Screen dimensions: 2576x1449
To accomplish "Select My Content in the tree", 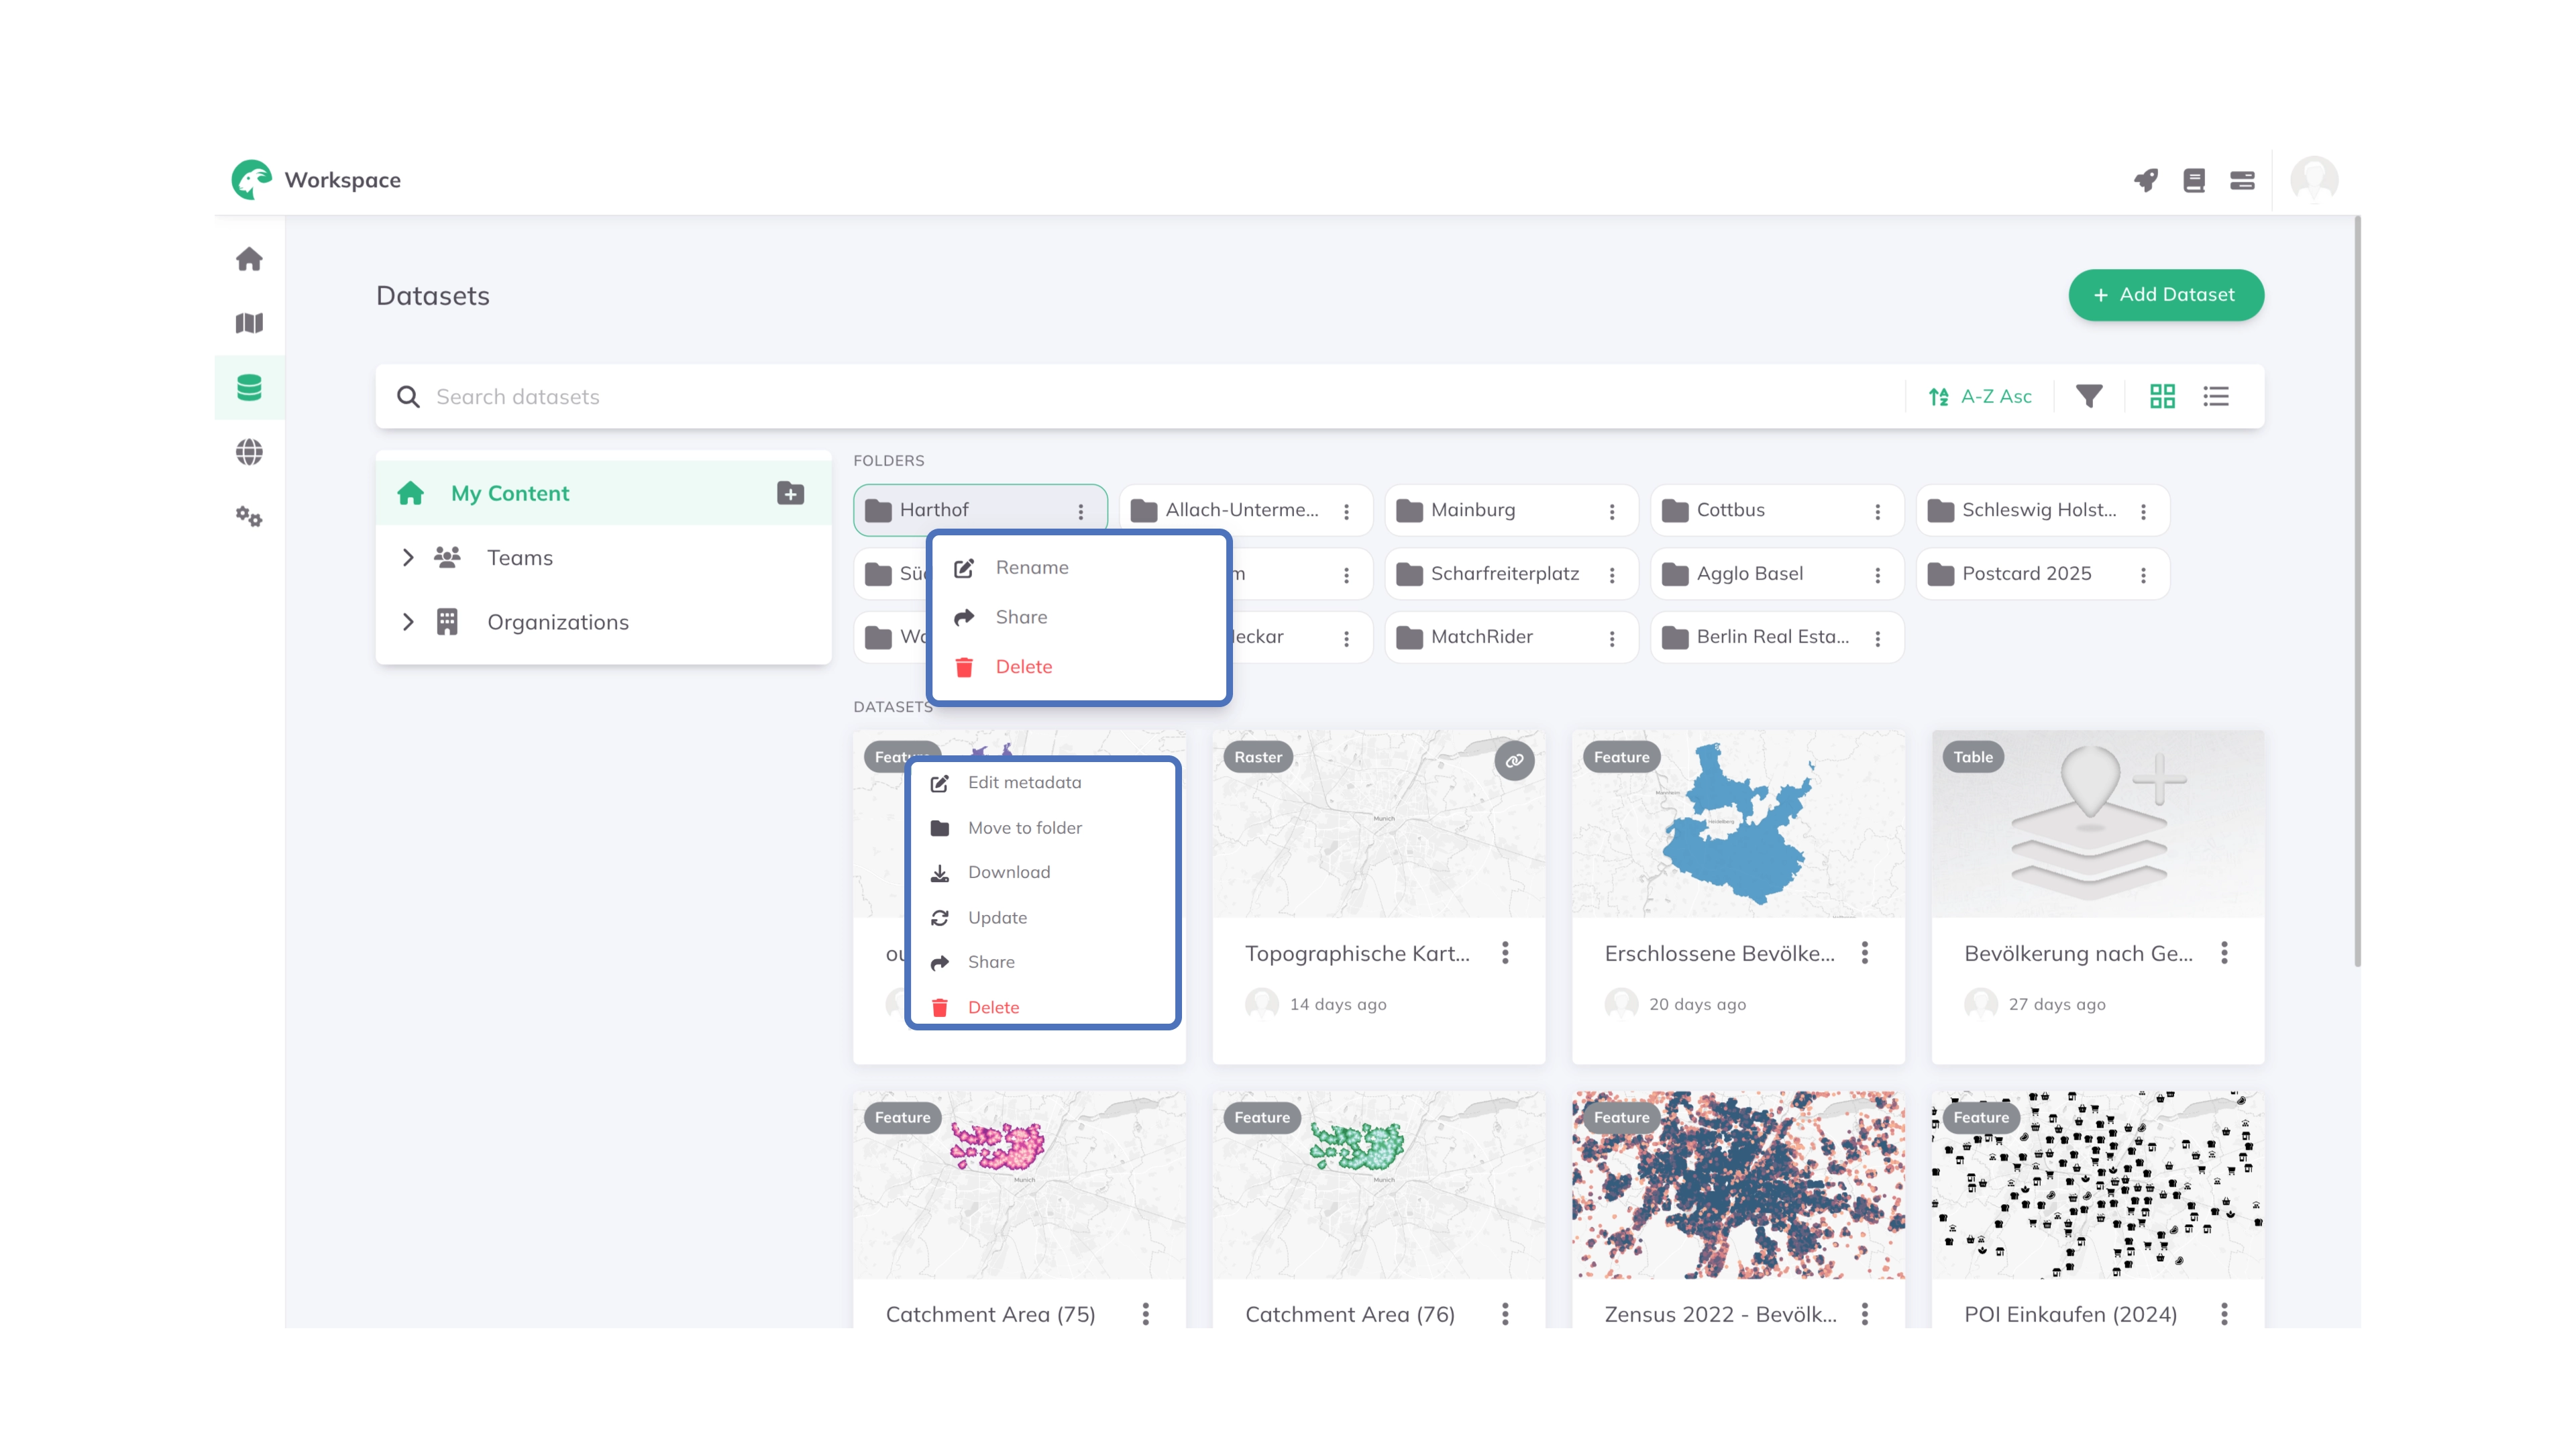I will pos(604,493).
